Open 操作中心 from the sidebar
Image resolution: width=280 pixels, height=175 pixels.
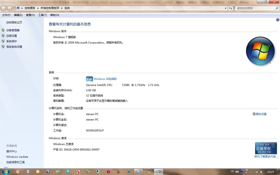pyautogui.click(x=12, y=151)
